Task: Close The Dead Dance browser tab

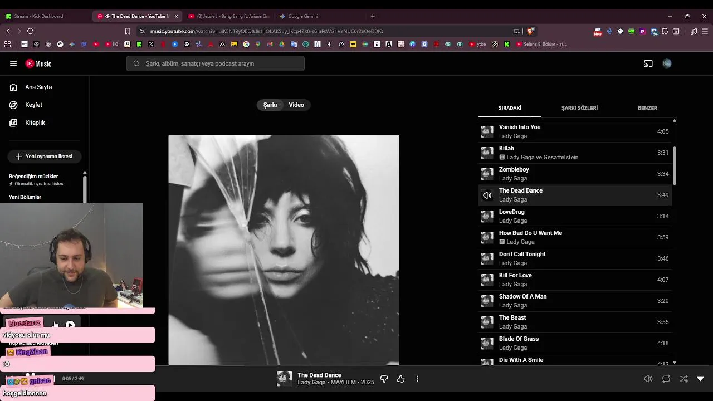Action: click(x=176, y=16)
